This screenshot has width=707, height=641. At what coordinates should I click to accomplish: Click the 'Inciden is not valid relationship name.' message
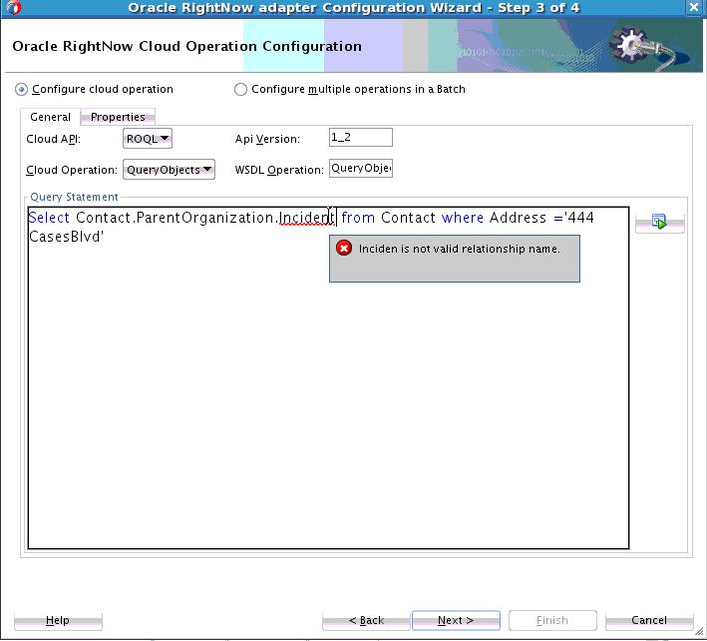(460, 249)
